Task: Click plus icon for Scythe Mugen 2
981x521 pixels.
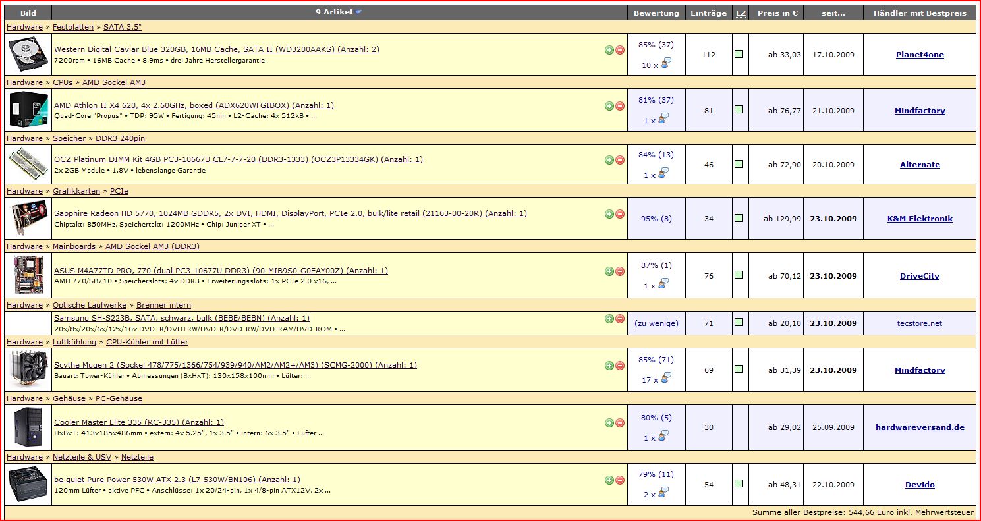Action: pyautogui.click(x=609, y=366)
